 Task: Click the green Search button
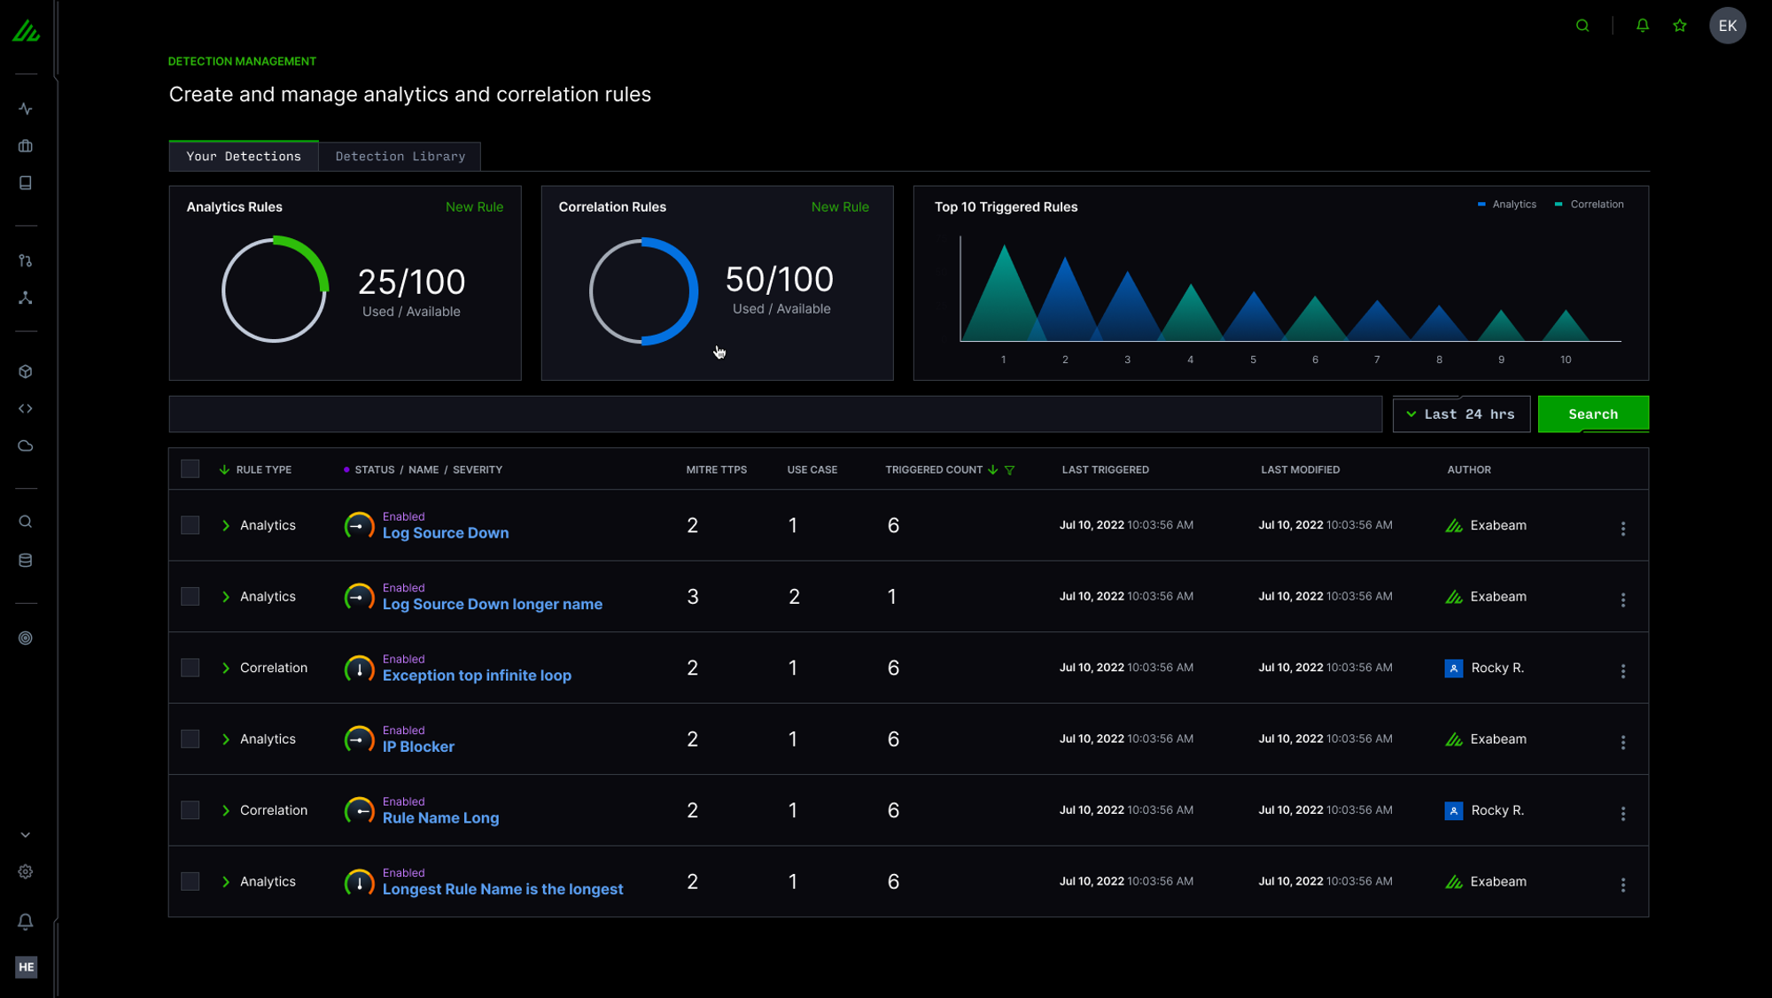pos(1592,414)
